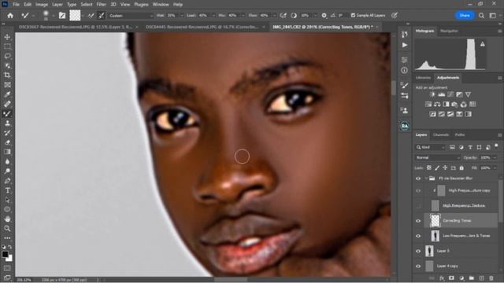Click the Share button
Image resolution: width=504 pixels, height=283 pixels.
465,16
